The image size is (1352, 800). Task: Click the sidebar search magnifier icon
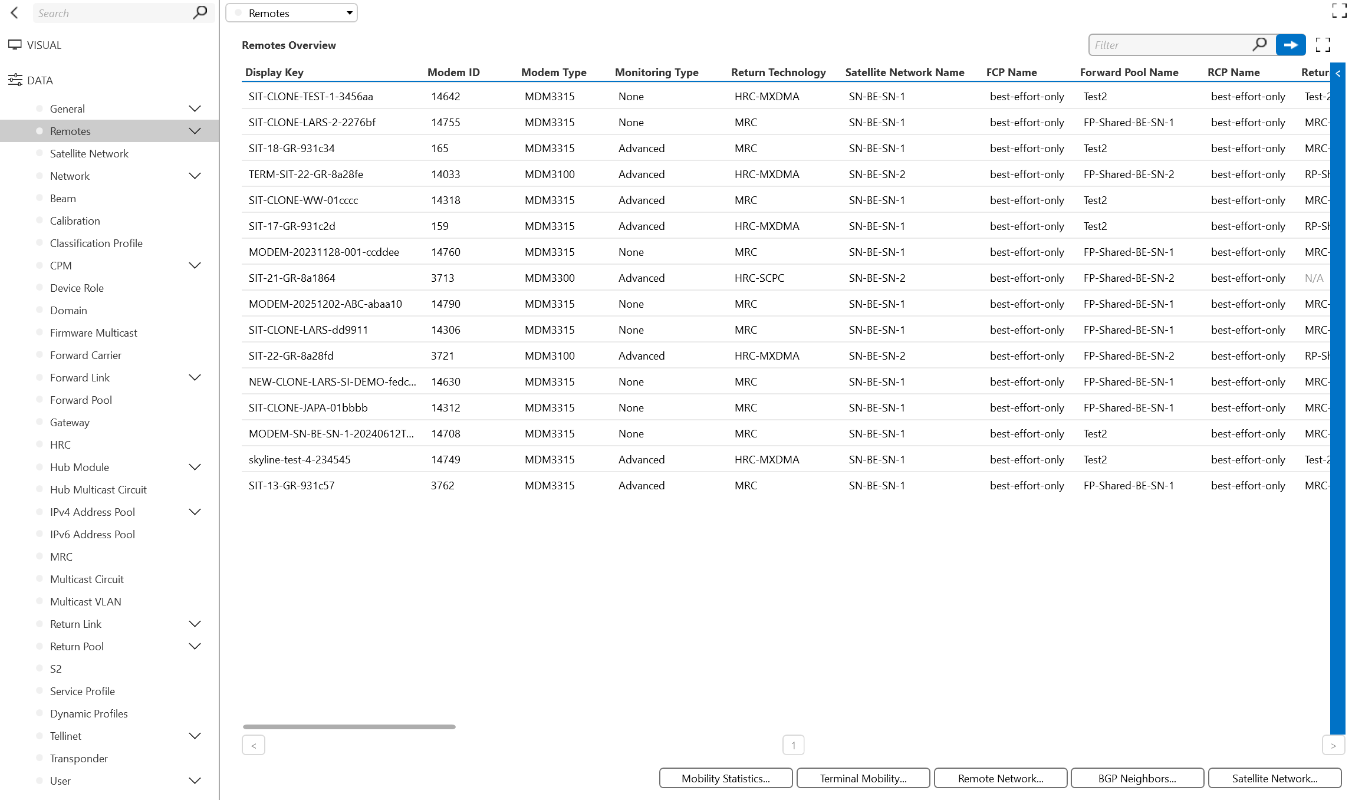coord(200,12)
